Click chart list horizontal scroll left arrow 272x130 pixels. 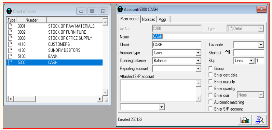[x=10, y=99]
